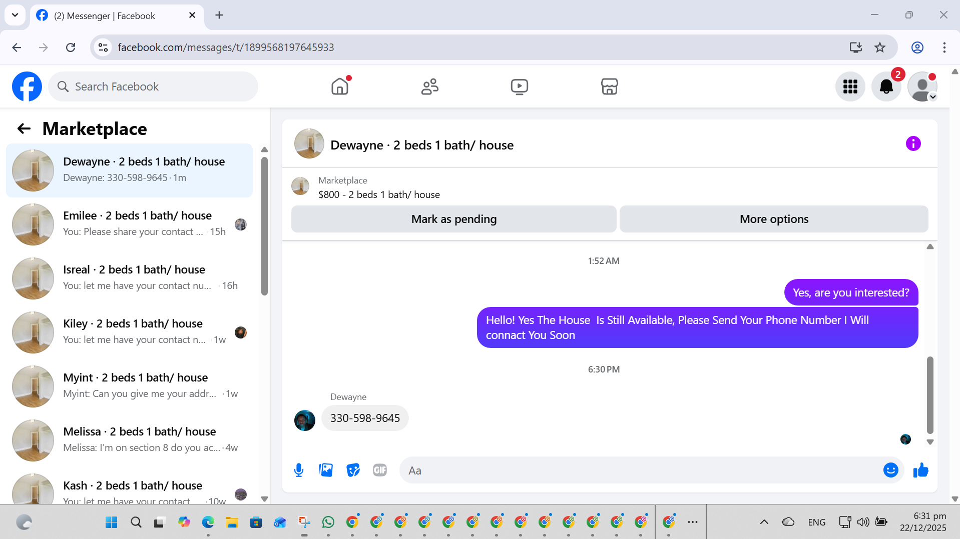Open Myint conversation in list
The width and height of the screenshot is (960, 539).
point(129,386)
